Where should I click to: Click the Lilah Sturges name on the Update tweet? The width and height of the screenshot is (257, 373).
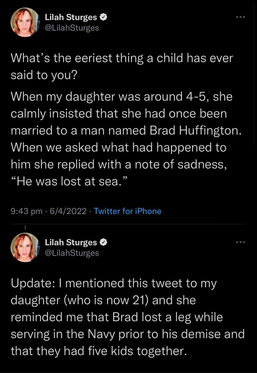point(71,242)
